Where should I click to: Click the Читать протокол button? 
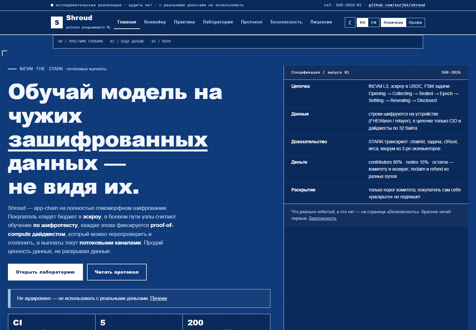coord(117,272)
